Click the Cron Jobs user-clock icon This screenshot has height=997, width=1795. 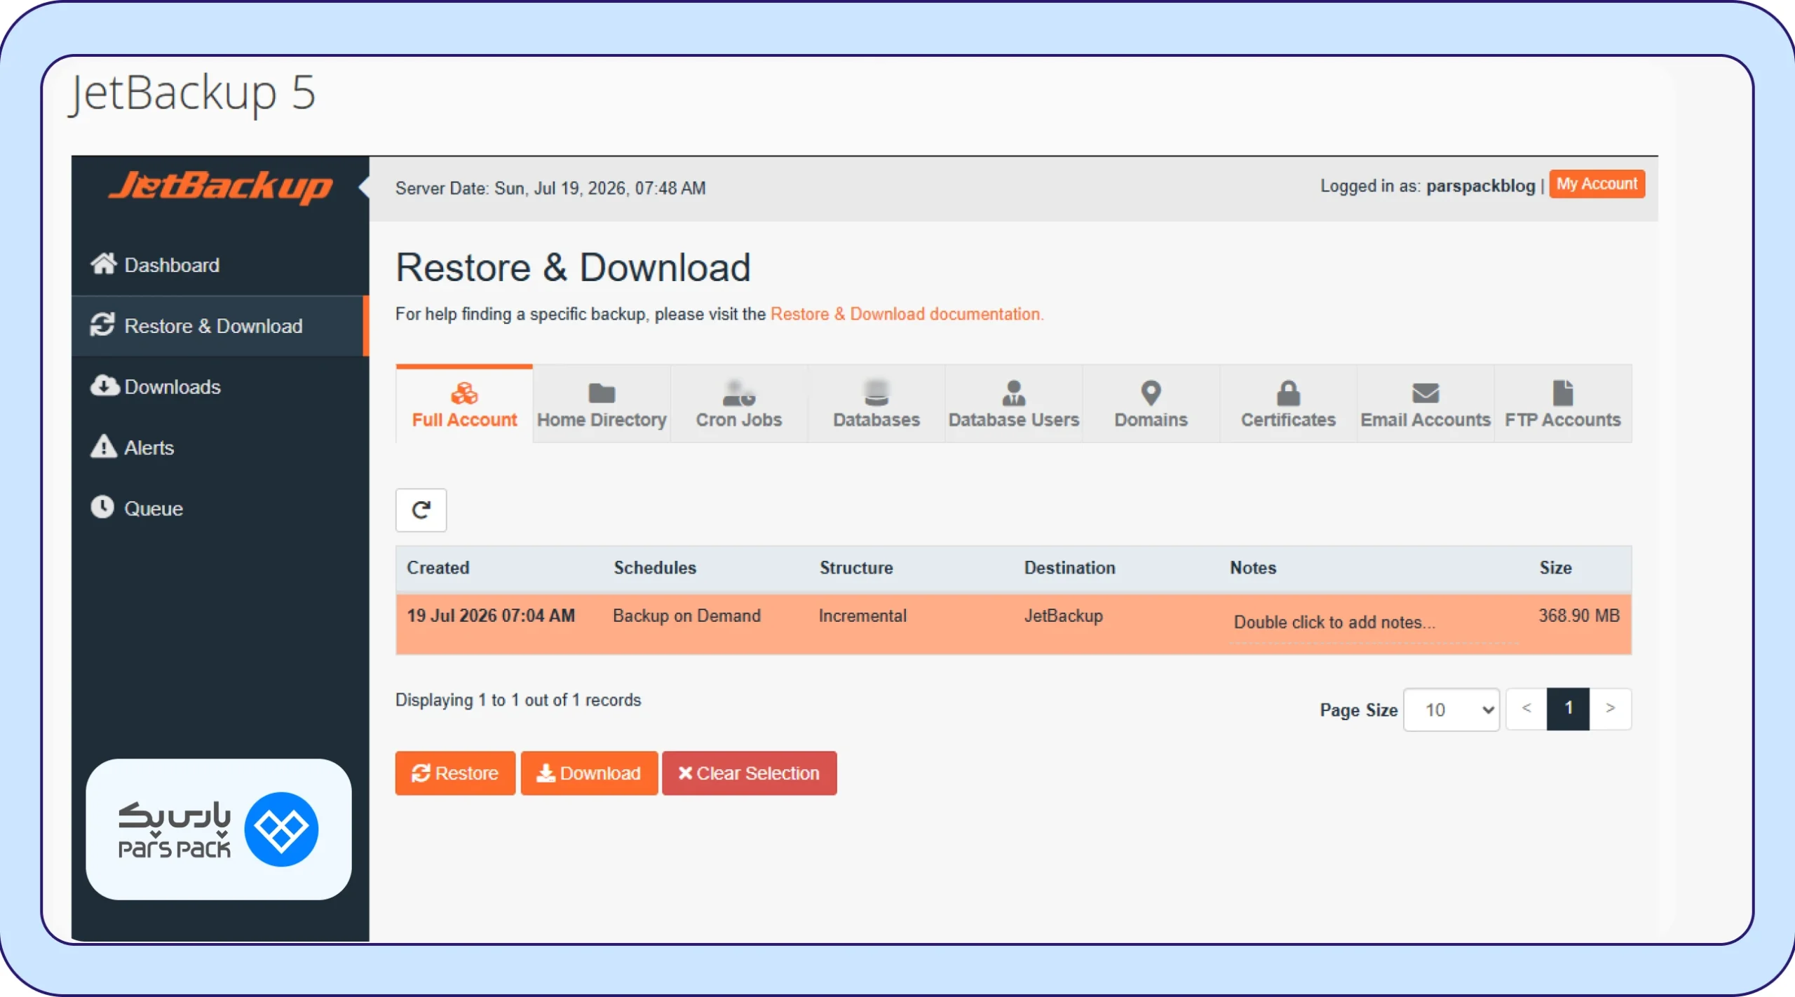pyautogui.click(x=739, y=393)
